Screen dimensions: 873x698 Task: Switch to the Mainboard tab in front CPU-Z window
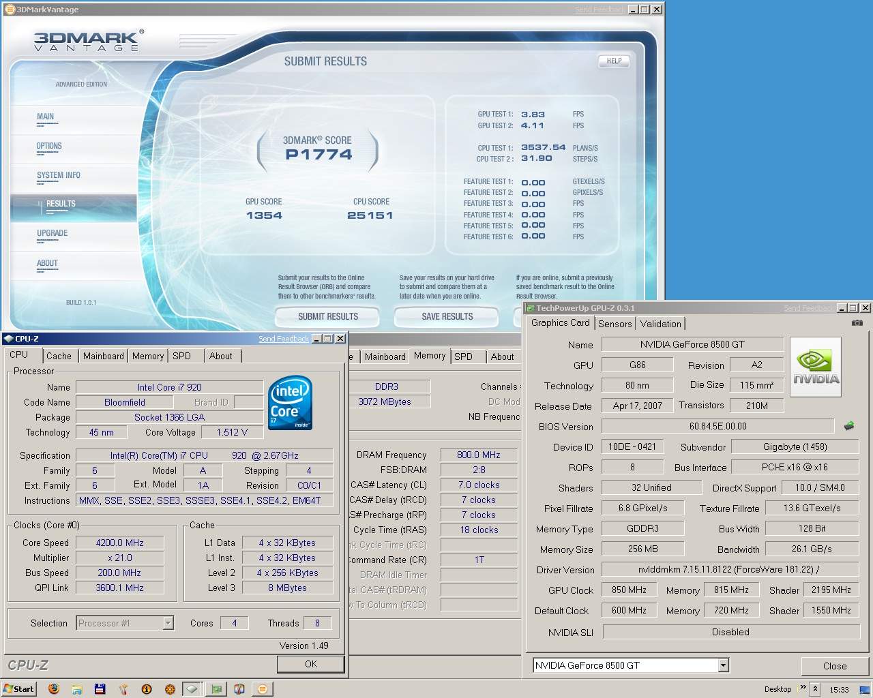click(x=104, y=356)
